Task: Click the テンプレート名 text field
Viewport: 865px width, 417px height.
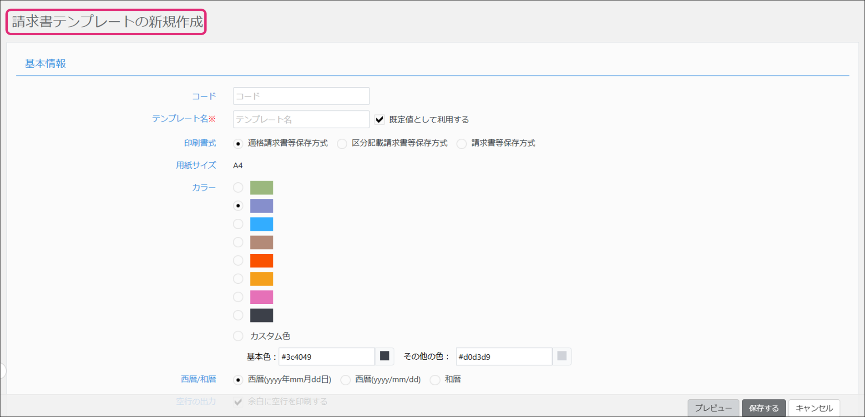Action: 301,120
